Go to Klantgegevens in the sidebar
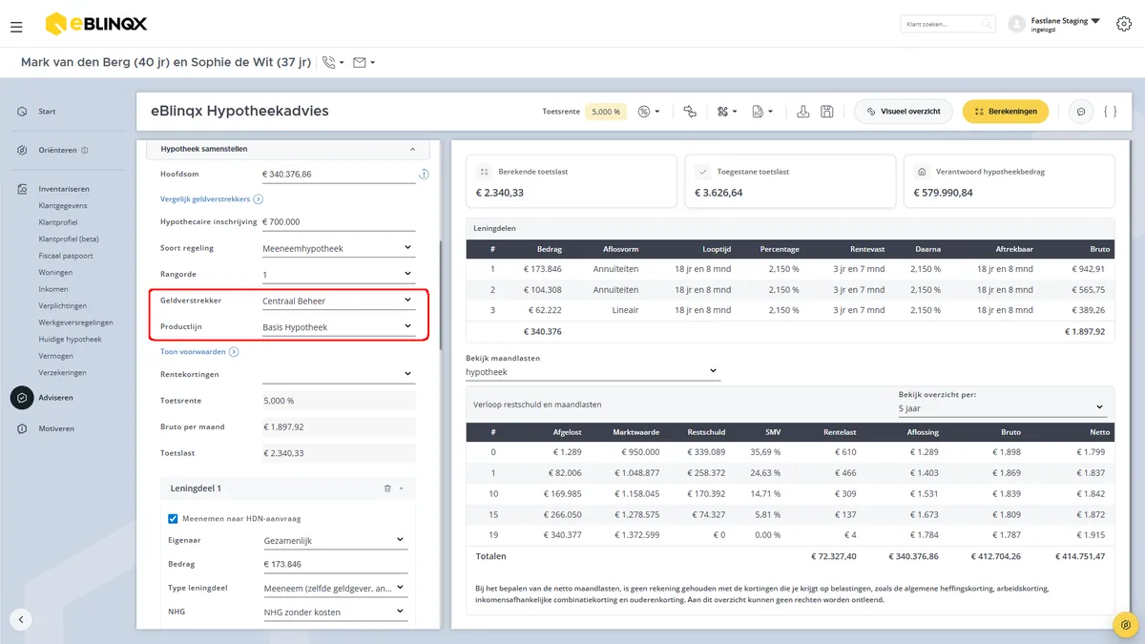The image size is (1145, 644). click(x=62, y=205)
